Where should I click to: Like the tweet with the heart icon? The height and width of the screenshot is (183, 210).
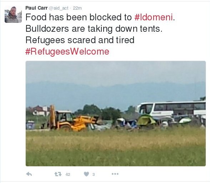(86, 174)
